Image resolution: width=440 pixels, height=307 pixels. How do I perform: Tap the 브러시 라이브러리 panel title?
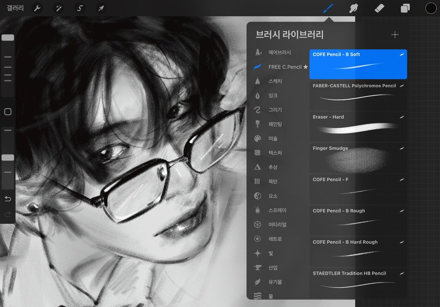click(x=290, y=35)
